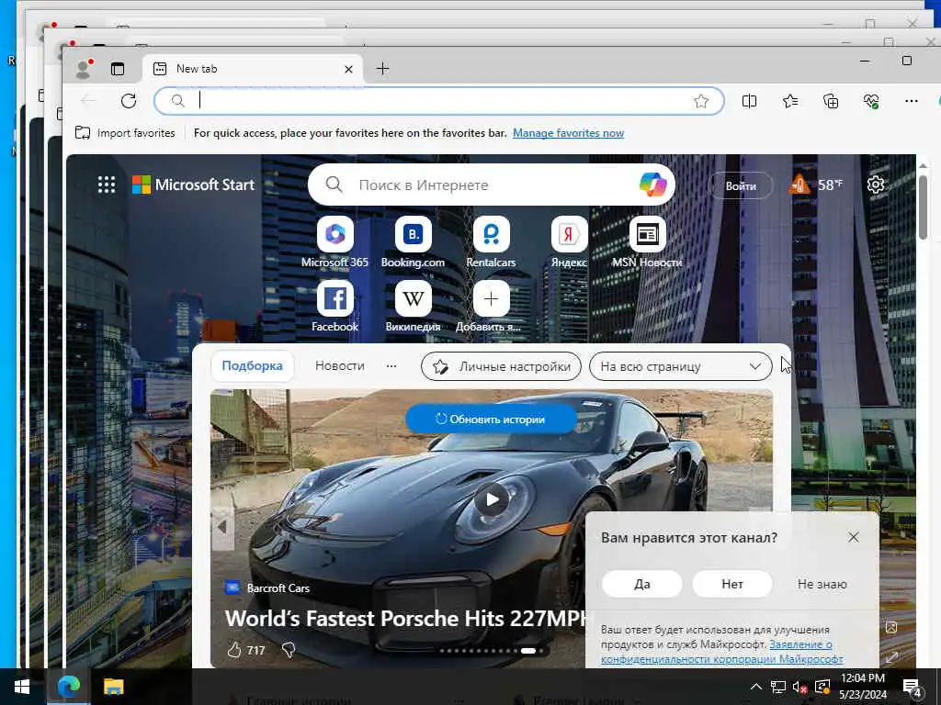Answer Да in feedback popup
This screenshot has width=941, height=705.
point(642,584)
